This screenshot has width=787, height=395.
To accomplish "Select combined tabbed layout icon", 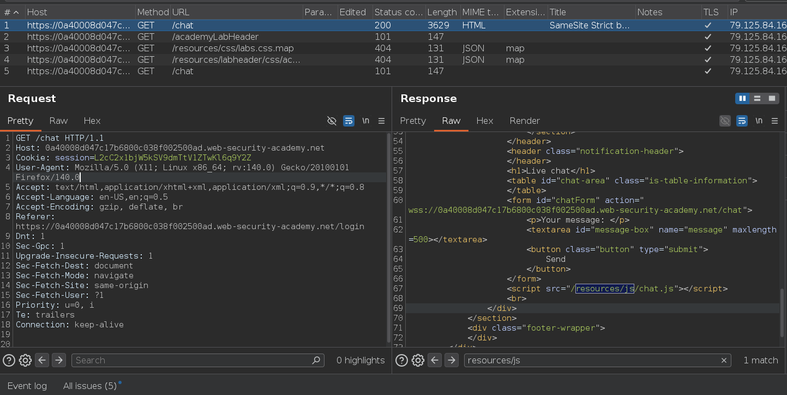I will [x=772, y=99].
